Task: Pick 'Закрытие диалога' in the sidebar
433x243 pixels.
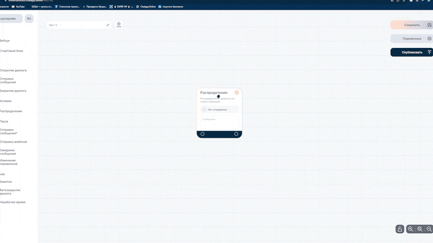Action: coord(13,91)
